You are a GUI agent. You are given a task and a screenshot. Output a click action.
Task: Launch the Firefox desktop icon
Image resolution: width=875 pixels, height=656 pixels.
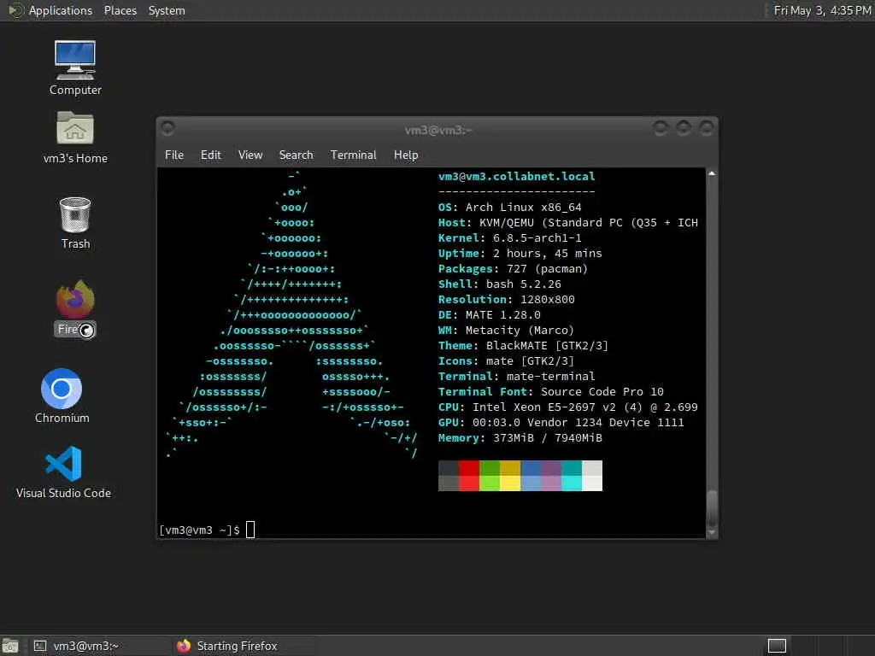point(75,309)
